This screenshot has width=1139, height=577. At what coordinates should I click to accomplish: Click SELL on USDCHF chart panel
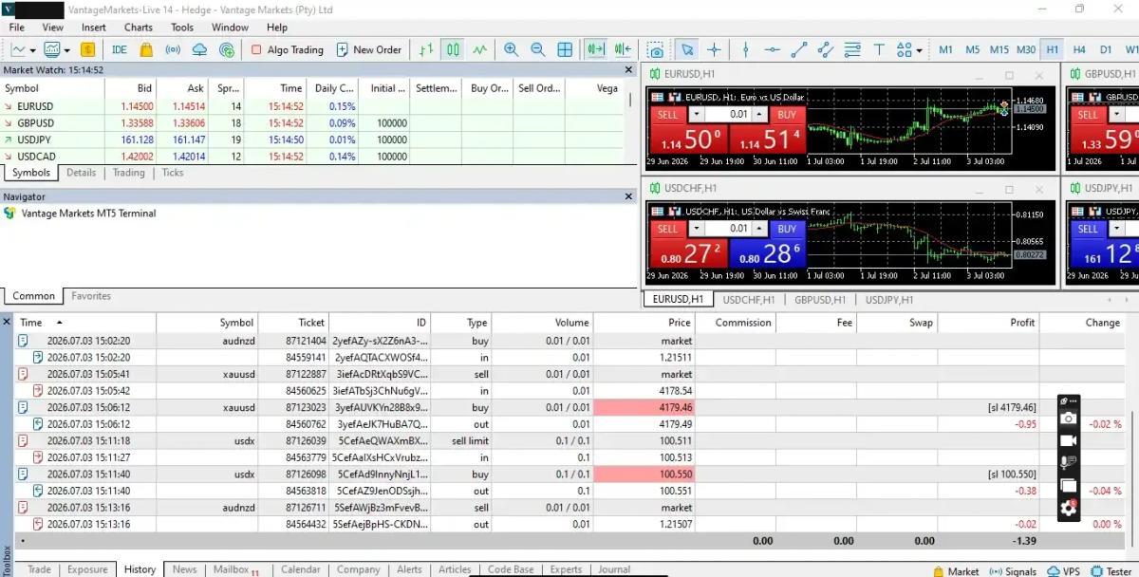tap(668, 229)
